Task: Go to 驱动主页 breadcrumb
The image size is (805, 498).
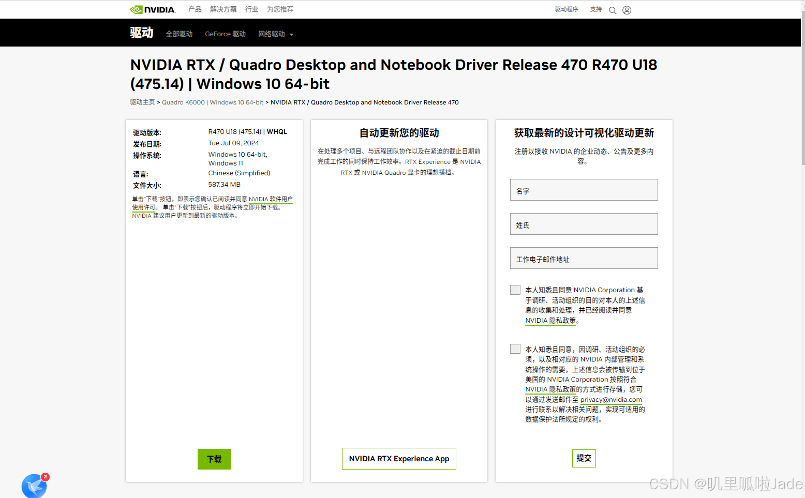Action: click(x=142, y=102)
